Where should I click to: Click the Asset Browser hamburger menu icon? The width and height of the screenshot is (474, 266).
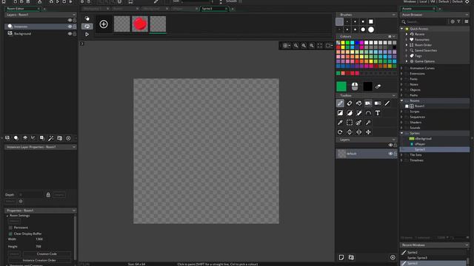tap(467, 21)
